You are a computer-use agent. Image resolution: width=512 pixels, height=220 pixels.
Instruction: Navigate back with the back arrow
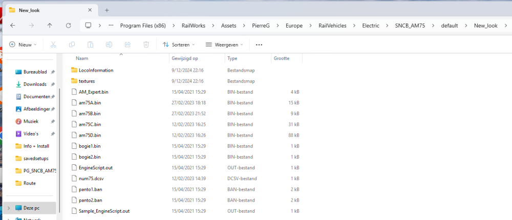click(12, 26)
